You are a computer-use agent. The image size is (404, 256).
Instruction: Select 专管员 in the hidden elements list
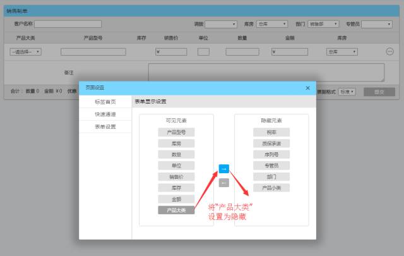271,166
